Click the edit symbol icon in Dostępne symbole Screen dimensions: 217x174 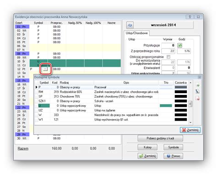(x=198, y=91)
